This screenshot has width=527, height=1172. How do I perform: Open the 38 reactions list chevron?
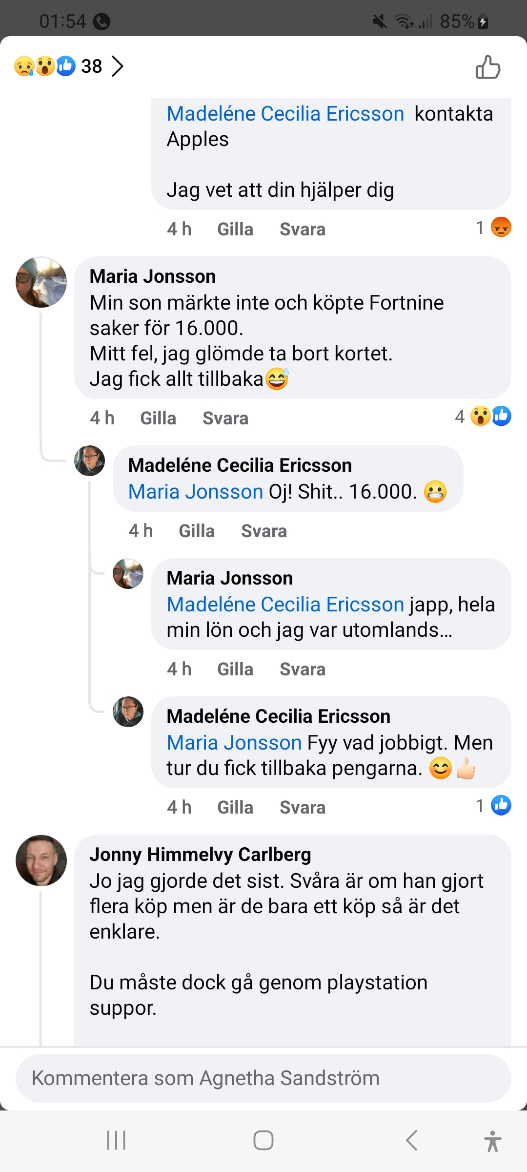tap(117, 66)
